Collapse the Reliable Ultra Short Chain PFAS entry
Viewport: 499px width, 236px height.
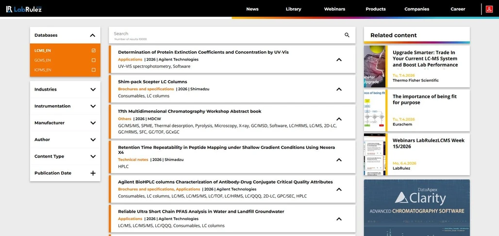coord(339,219)
